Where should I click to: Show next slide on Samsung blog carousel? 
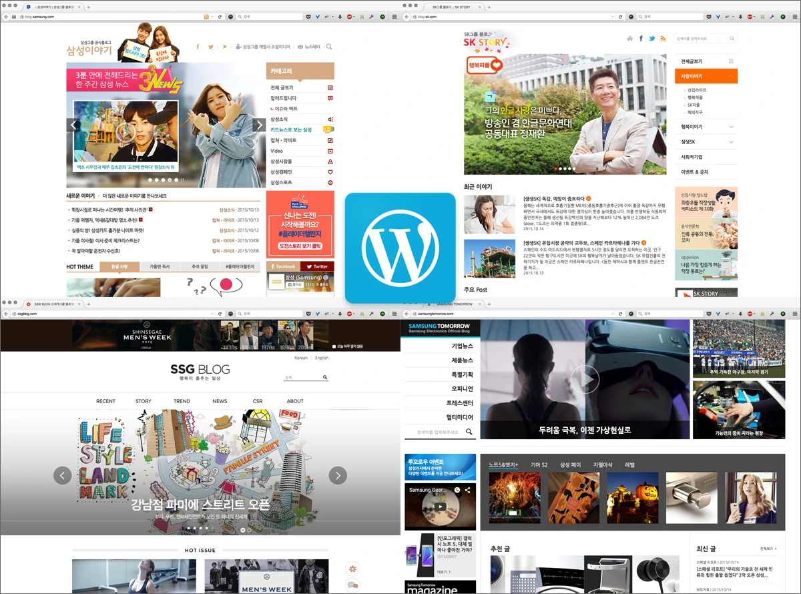(259, 125)
